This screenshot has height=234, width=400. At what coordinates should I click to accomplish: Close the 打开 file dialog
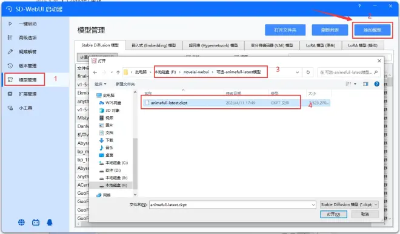[x=379, y=61]
